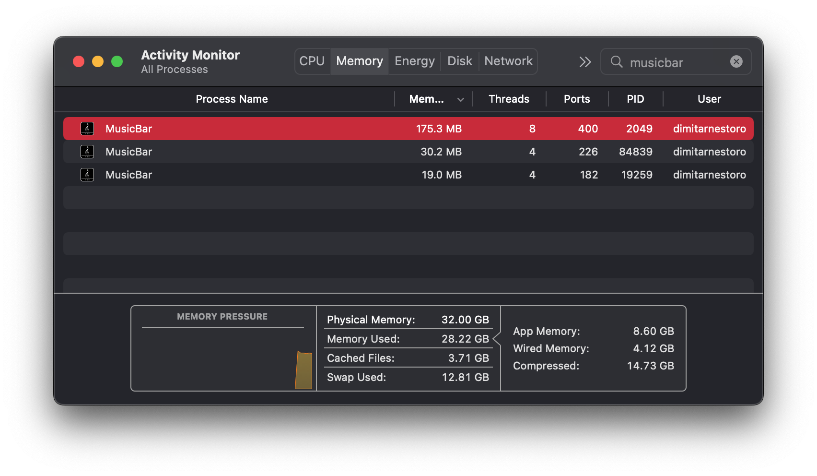Screen dimensions: 817x476
Task: Clear the musicbar search text
Action: [x=736, y=61]
